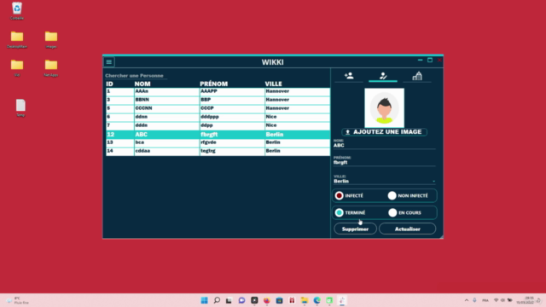The height and width of the screenshot is (307, 546).
Task: Open Microsoft Store from taskbar
Action: (279, 300)
